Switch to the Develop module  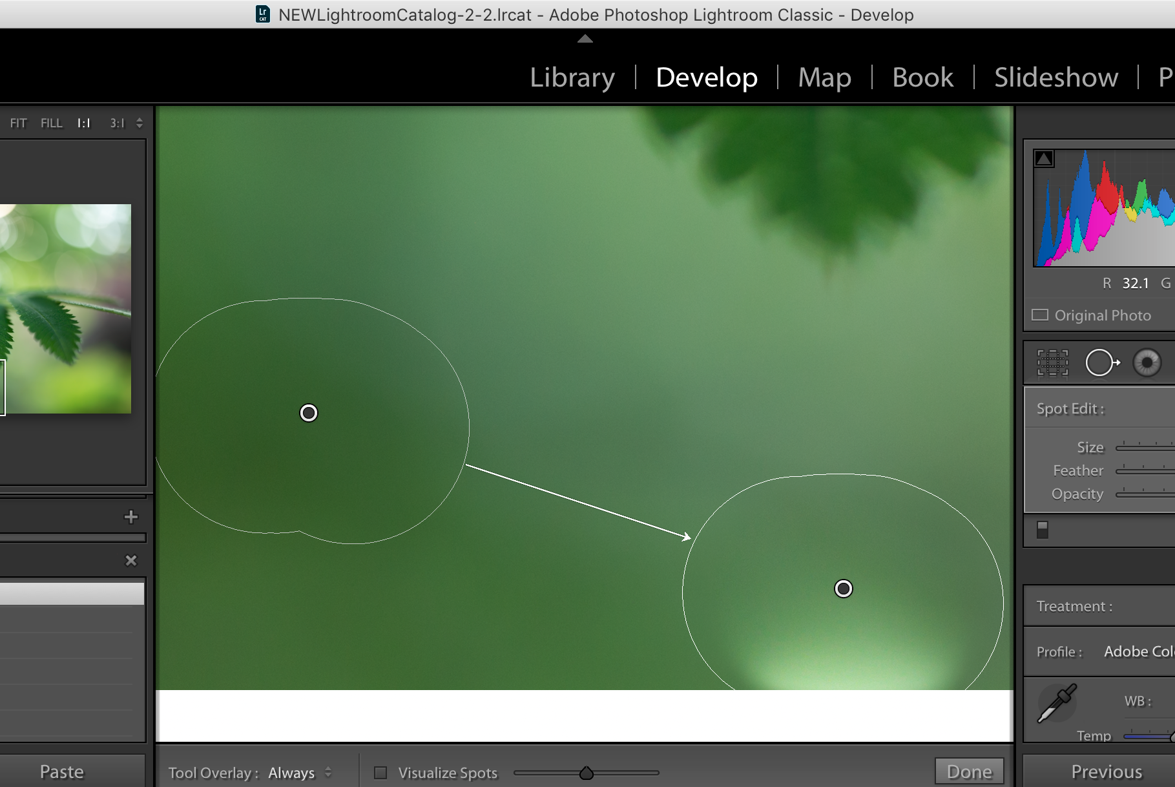pos(707,78)
